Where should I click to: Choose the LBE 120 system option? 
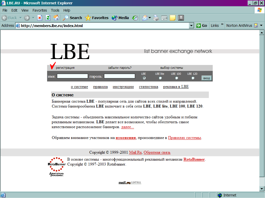coord(193,78)
